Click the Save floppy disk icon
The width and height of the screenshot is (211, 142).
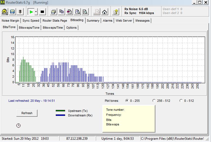point(12,12)
